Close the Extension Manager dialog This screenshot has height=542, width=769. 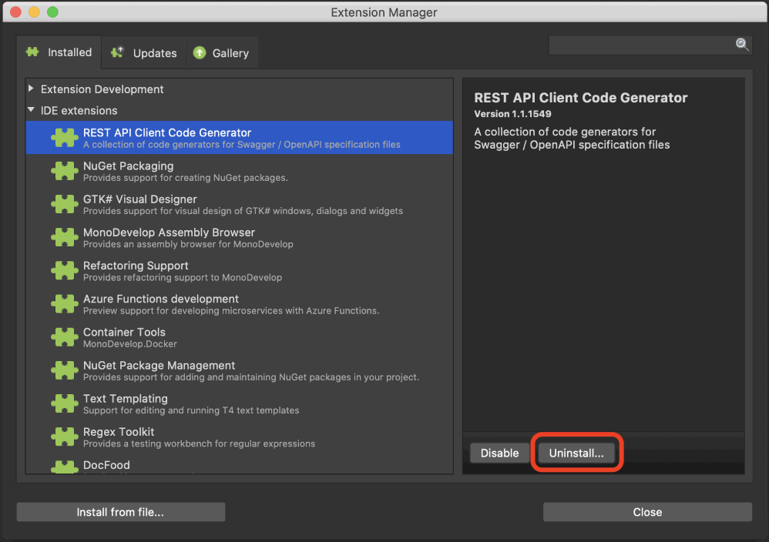pyautogui.click(x=647, y=512)
